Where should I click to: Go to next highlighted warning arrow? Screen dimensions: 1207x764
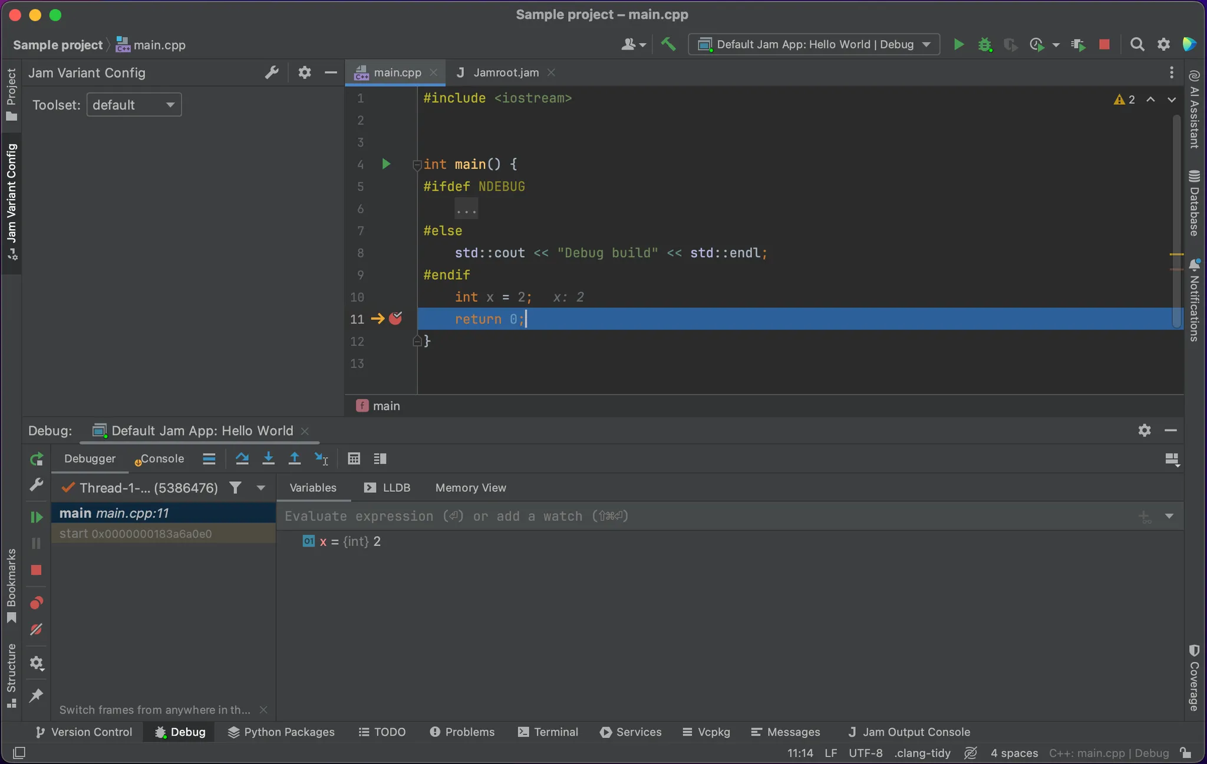(x=1172, y=100)
